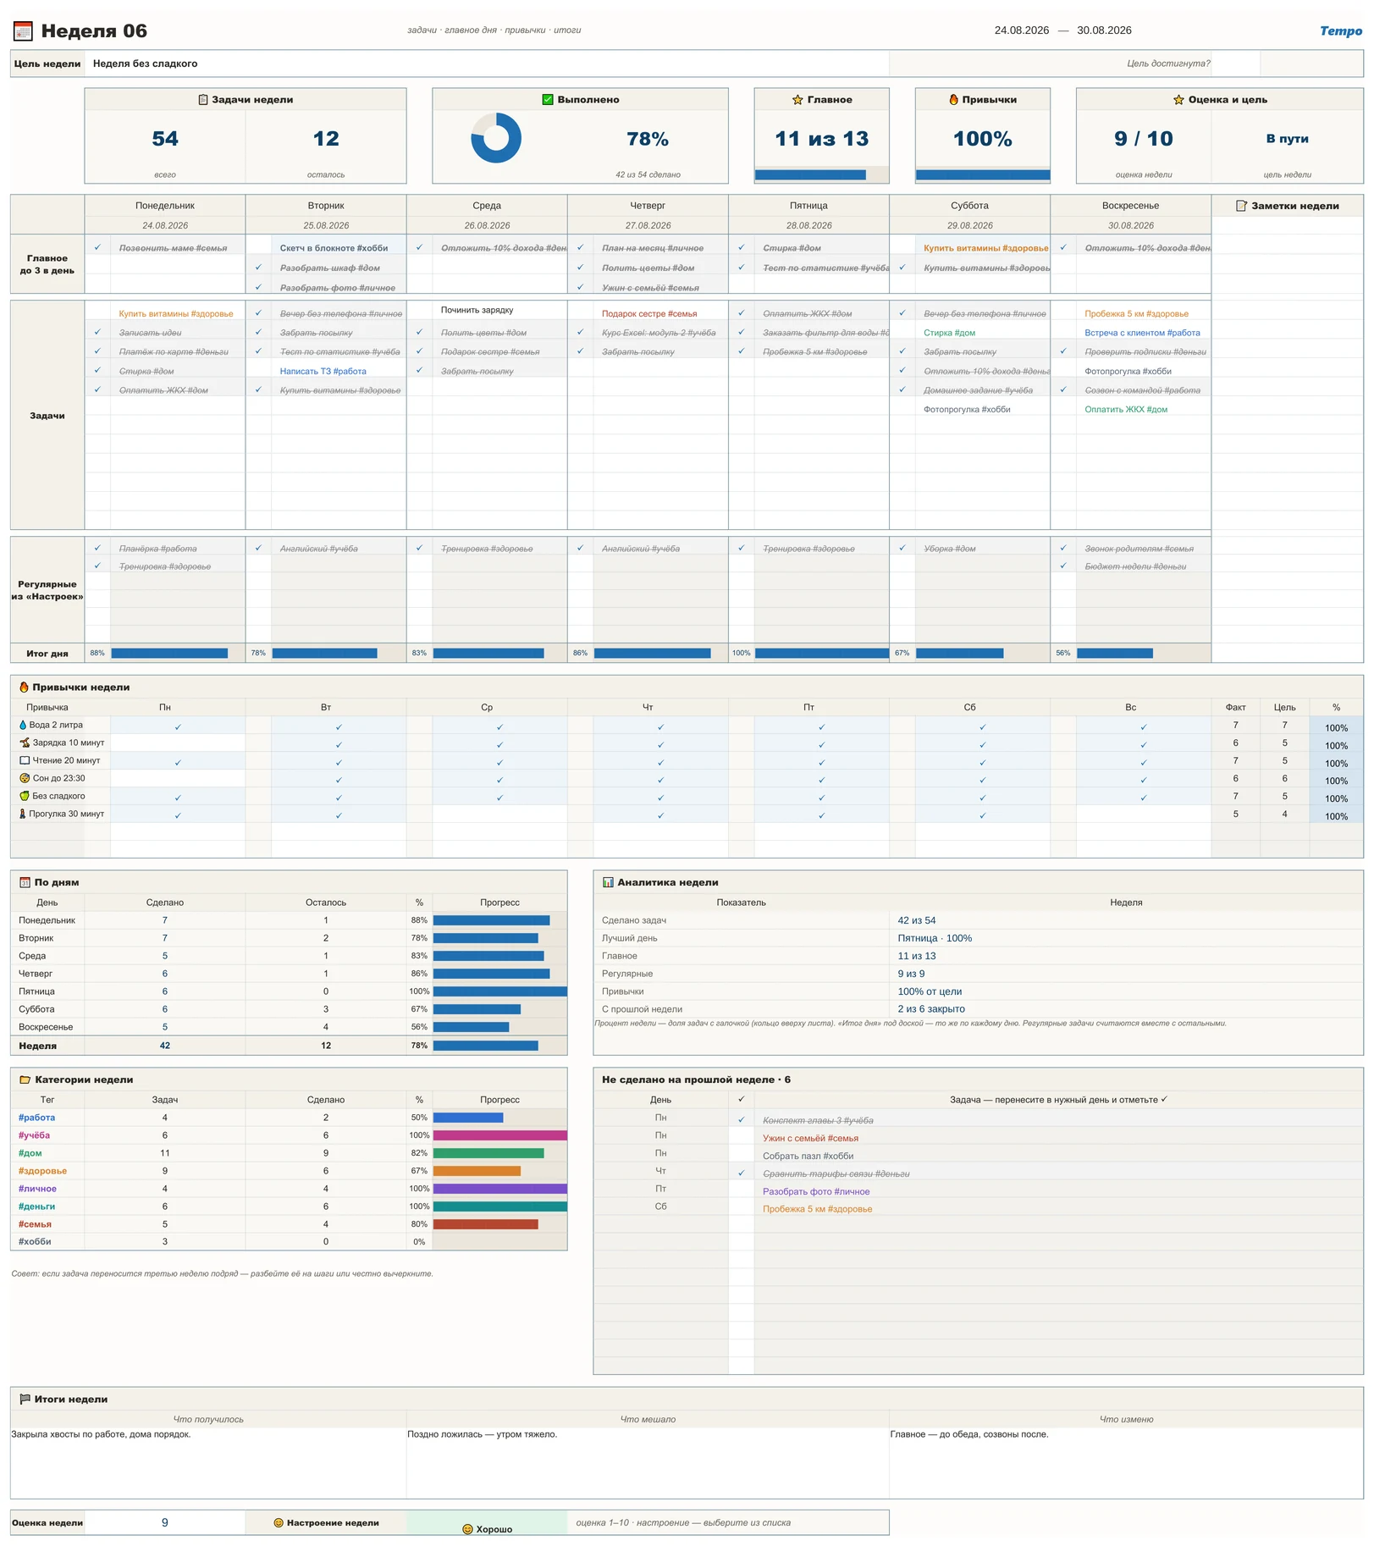Click the flame icon in Привычки card
Image resolution: width=1374 pixels, height=1546 pixels.
(954, 100)
